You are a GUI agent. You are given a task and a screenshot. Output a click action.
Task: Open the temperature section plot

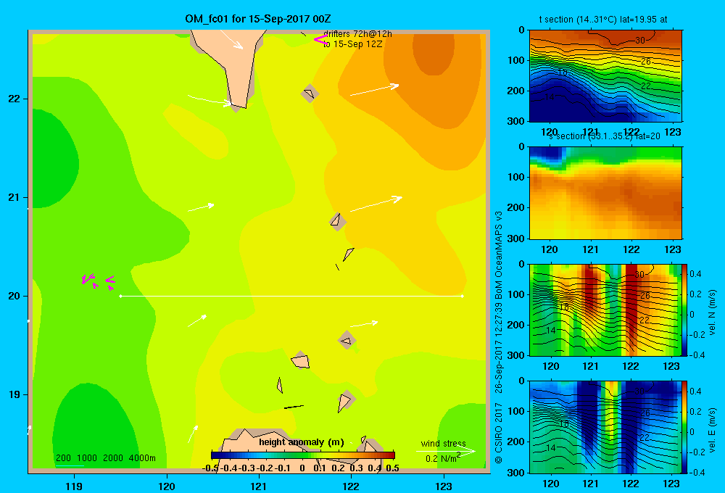tap(605, 76)
